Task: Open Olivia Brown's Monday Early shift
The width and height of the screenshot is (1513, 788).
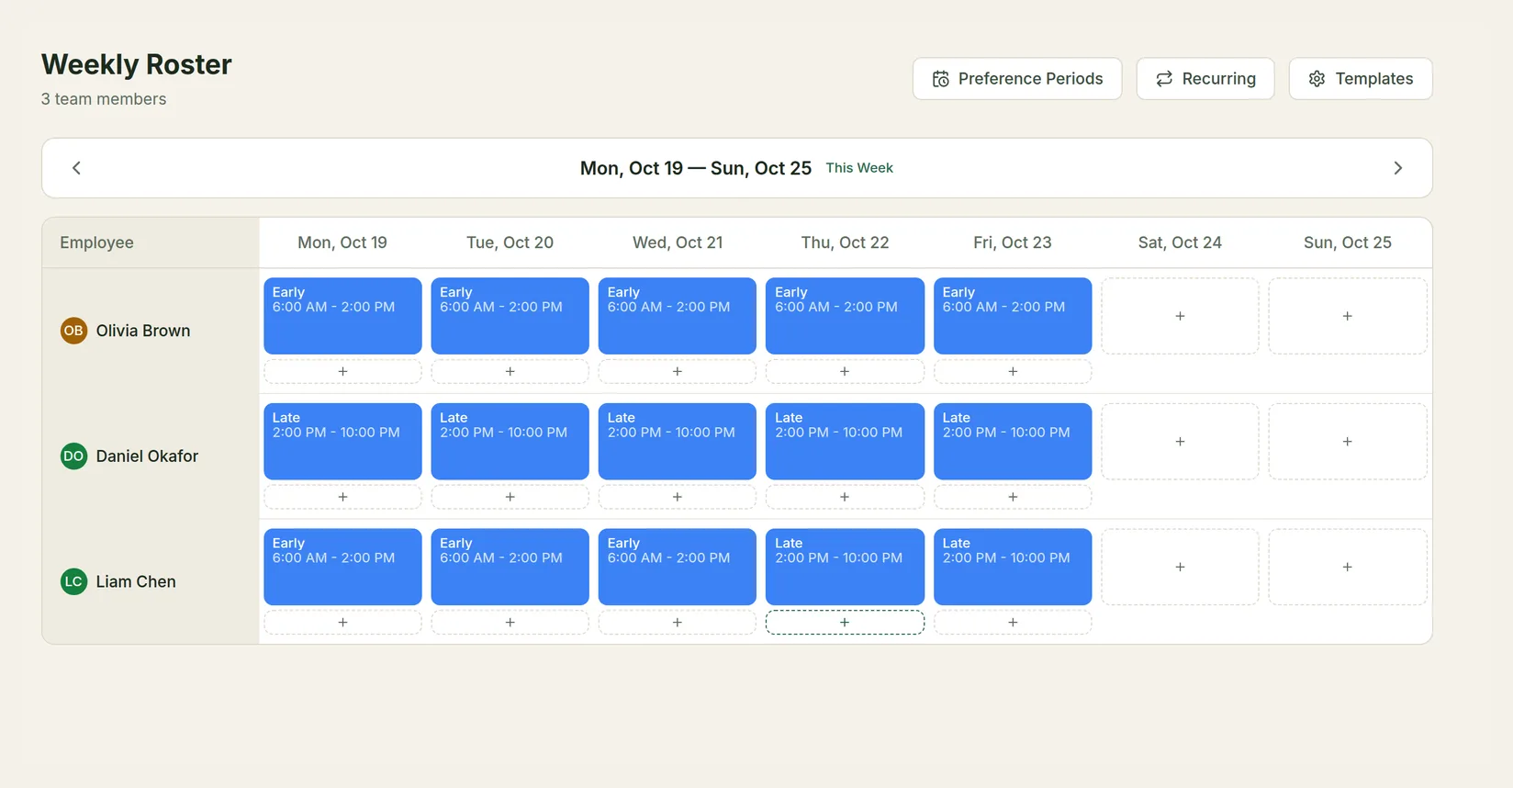Action: (342, 316)
